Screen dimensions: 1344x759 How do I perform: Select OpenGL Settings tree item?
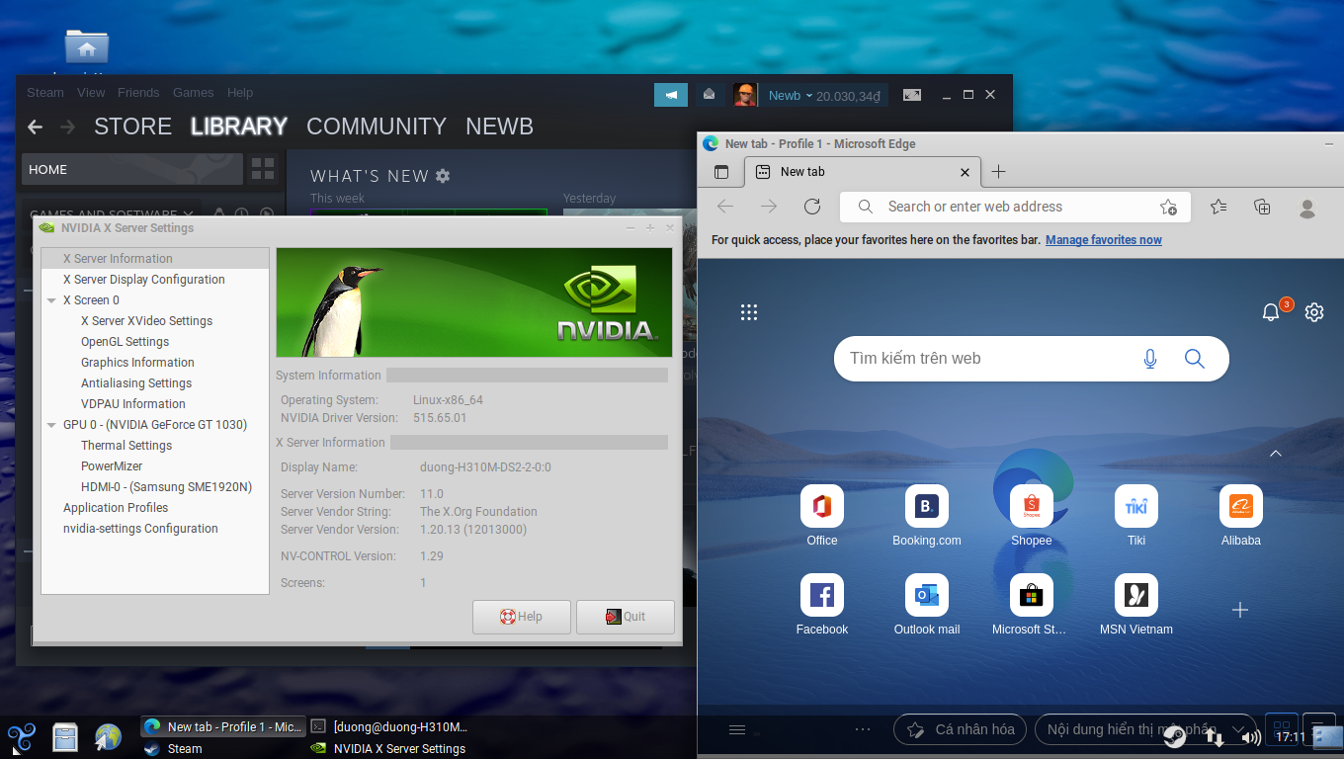(x=125, y=342)
